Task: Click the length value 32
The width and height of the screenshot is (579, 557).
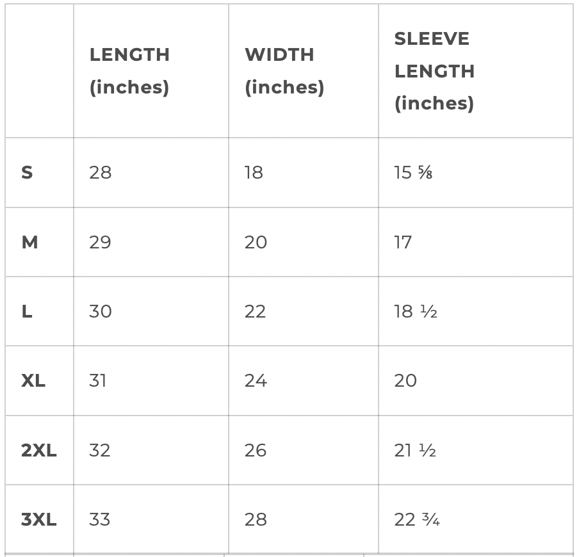Action: pos(100,451)
